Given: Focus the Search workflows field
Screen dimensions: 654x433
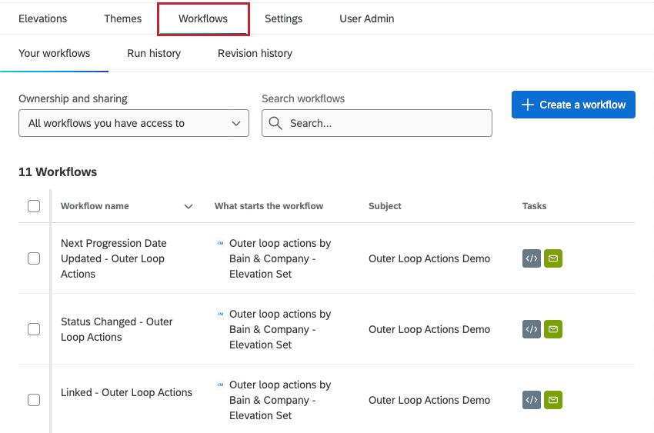Looking at the screenshot, I should [385, 123].
